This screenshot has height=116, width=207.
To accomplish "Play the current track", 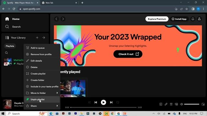I will [103, 102].
